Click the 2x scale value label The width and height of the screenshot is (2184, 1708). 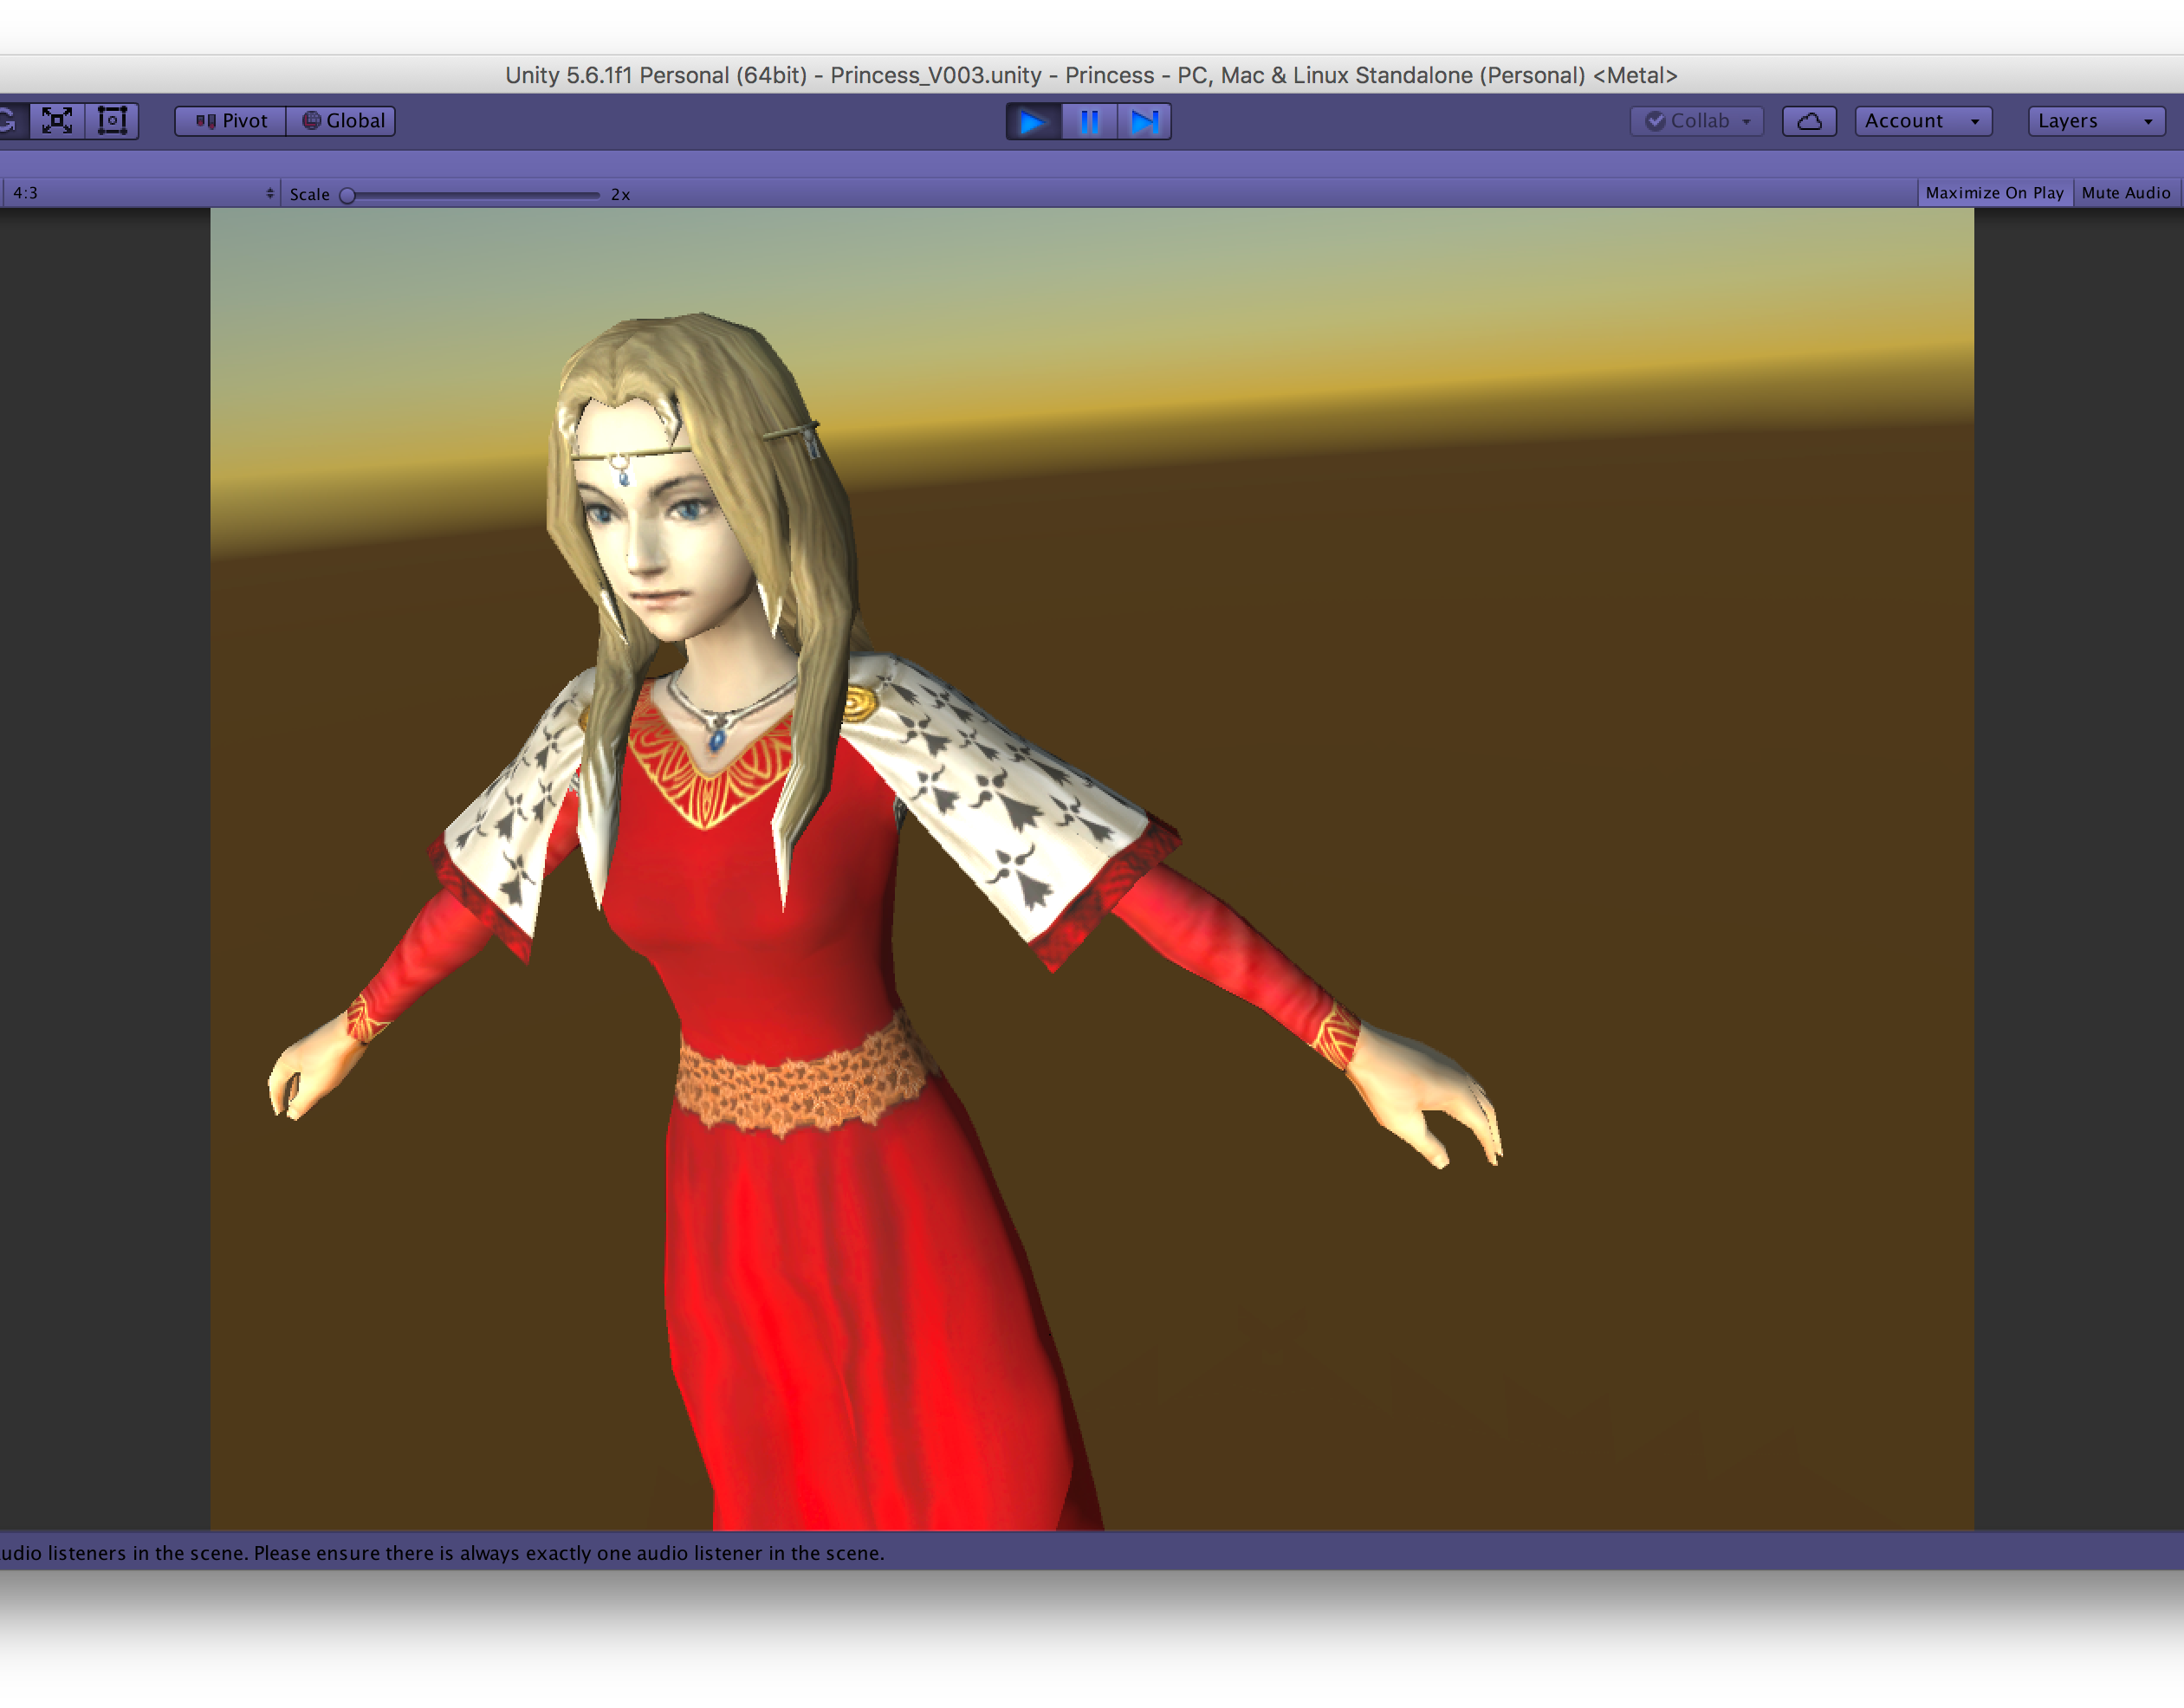click(621, 195)
